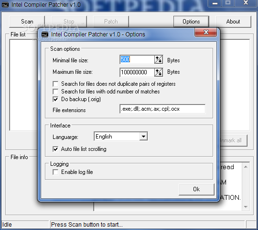Enable search for non-duplicate register pairs
The width and height of the screenshot is (258, 230).
point(55,84)
